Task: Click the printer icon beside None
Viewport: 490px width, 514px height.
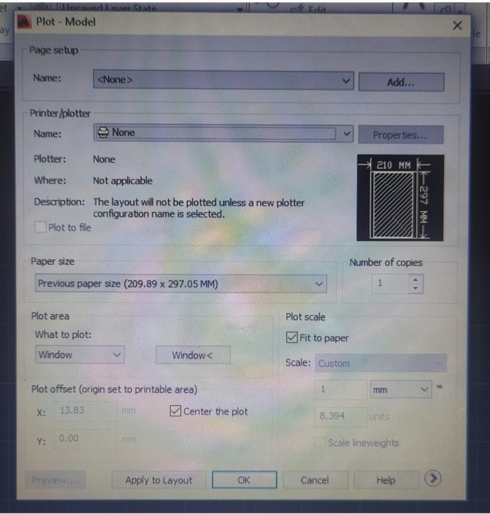Action: coord(103,133)
